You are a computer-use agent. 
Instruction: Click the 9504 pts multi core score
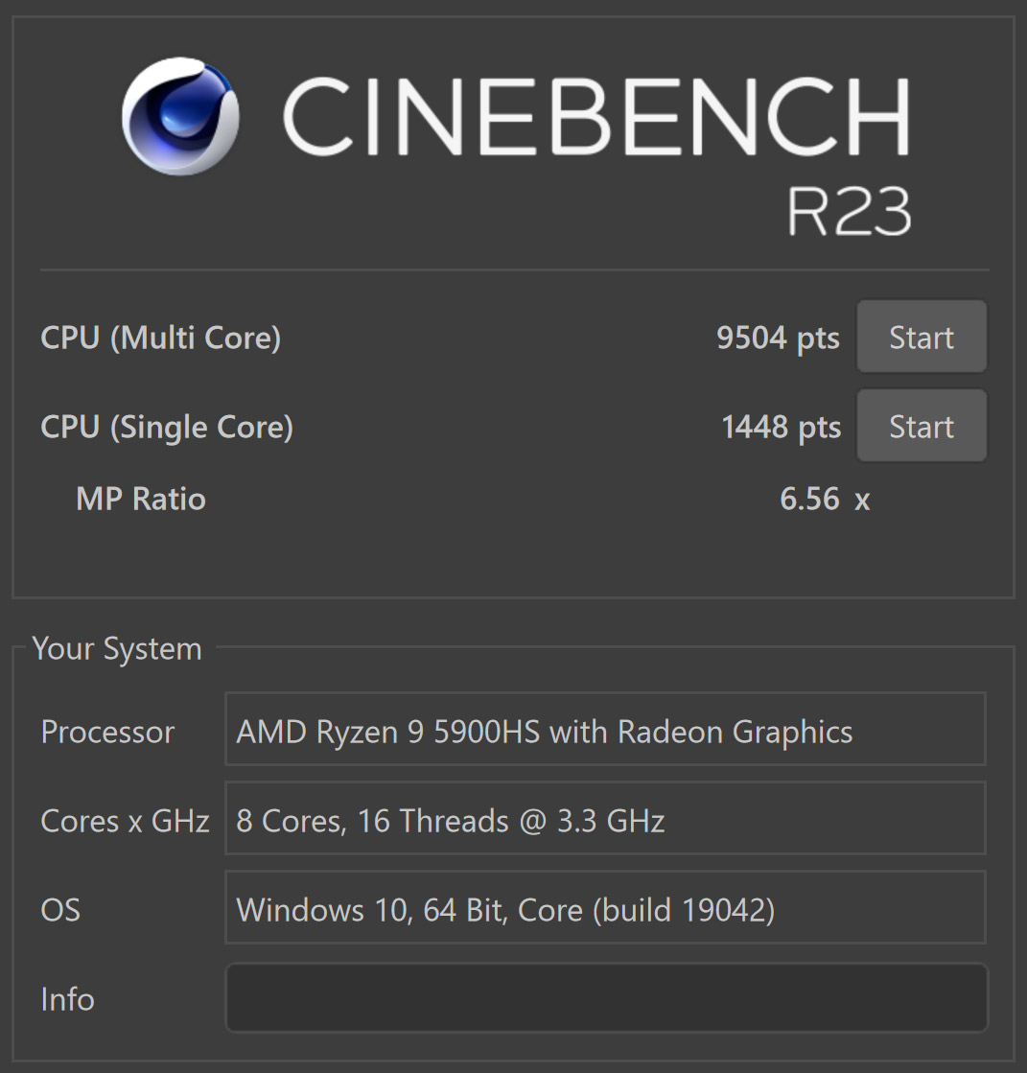pos(778,338)
